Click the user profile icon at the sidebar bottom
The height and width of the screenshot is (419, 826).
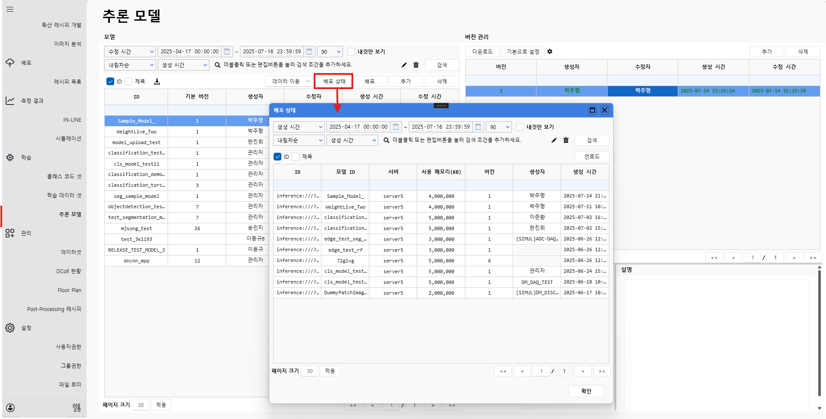(11, 408)
